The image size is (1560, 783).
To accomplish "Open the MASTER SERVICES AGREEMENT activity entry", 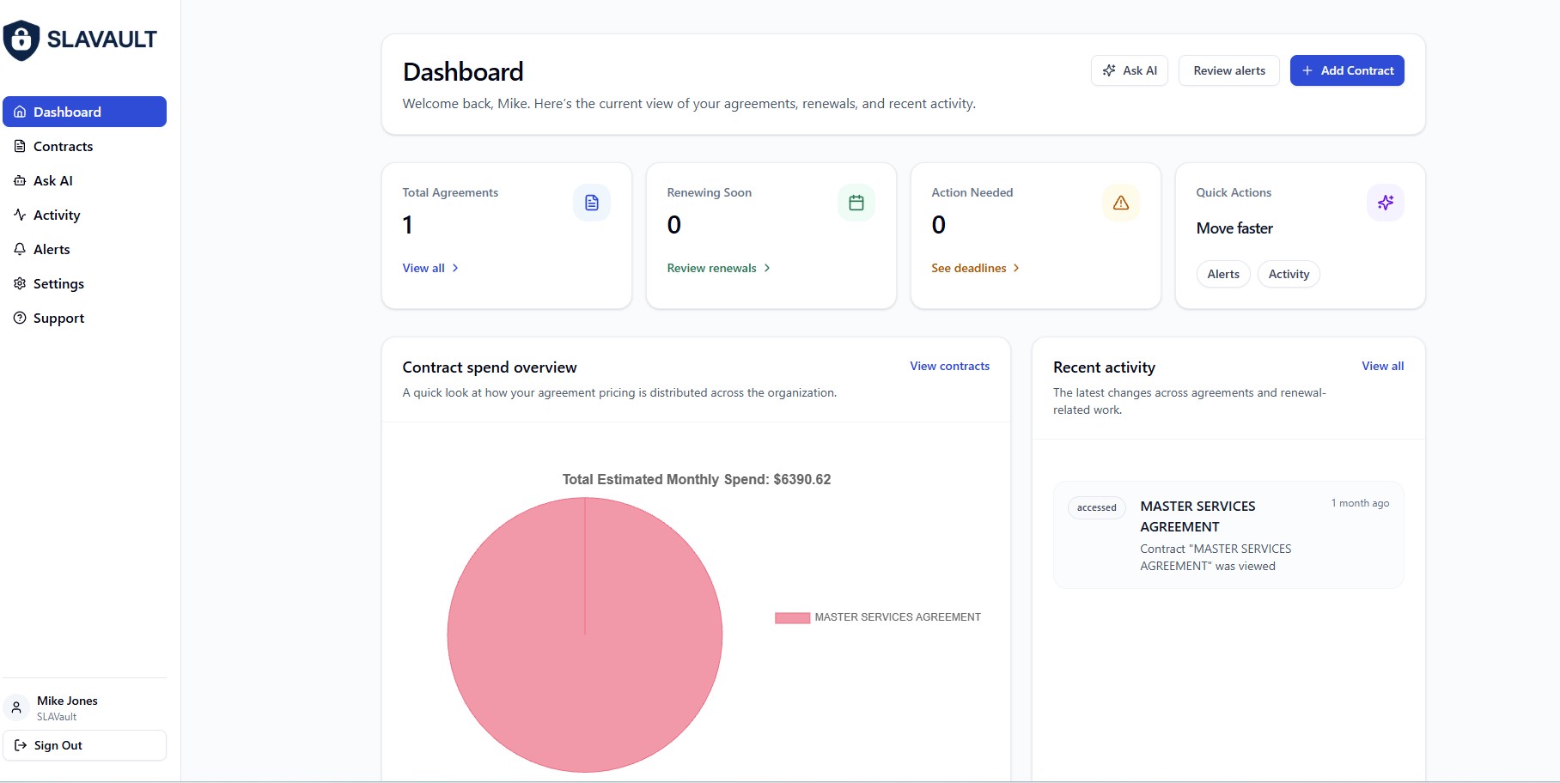I will pos(1228,535).
